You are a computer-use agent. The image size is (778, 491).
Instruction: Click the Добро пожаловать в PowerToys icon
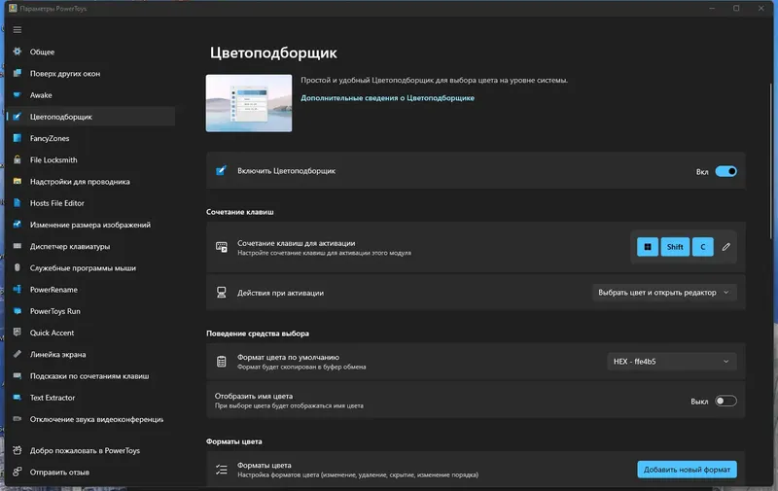18,450
